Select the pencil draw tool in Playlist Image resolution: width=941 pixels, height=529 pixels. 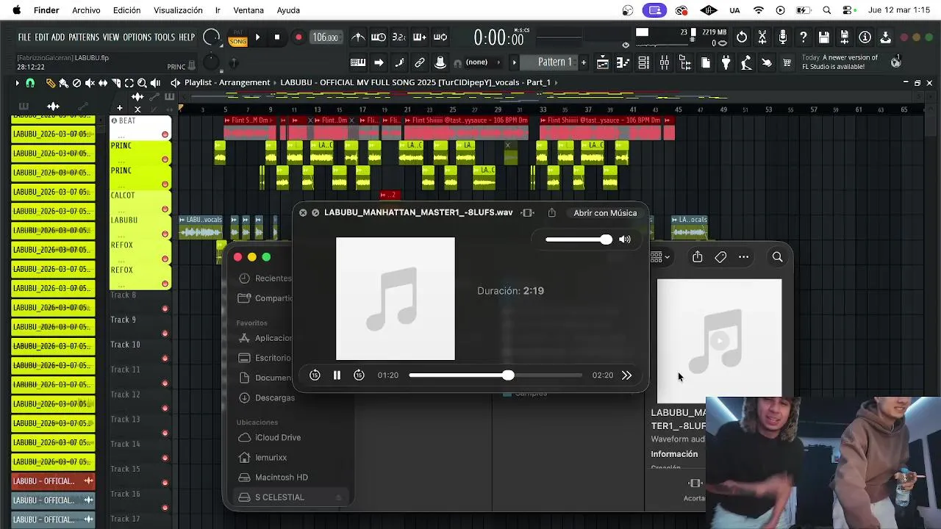point(51,83)
